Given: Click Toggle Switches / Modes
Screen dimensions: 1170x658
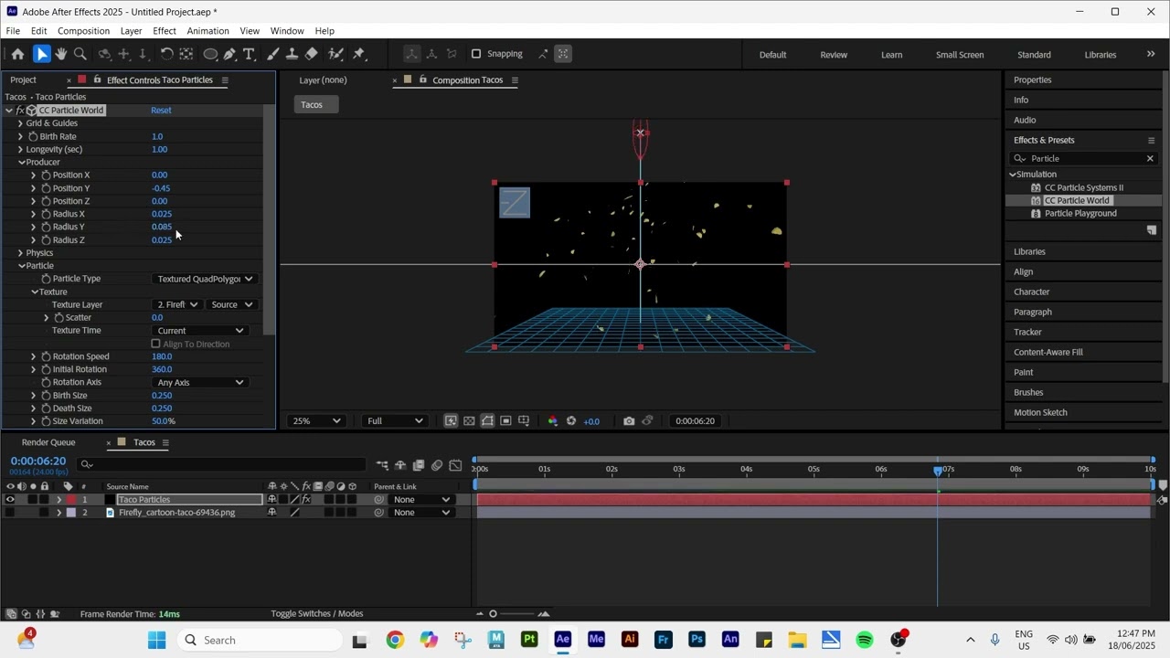Looking at the screenshot, I should pyautogui.click(x=316, y=614).
